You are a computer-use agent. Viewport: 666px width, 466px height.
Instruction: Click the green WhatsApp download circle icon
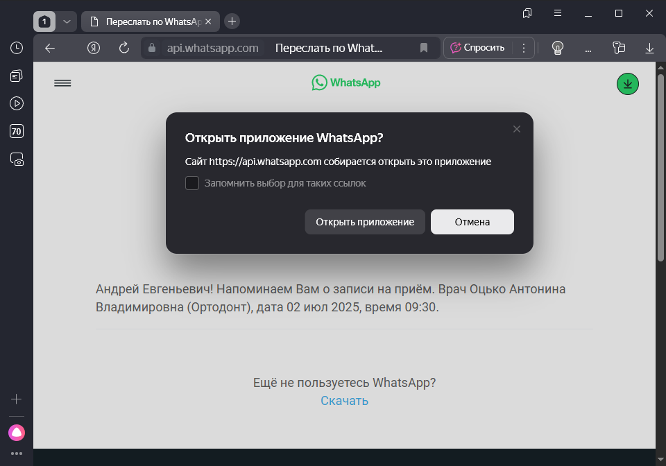click(x=627, y=84)
